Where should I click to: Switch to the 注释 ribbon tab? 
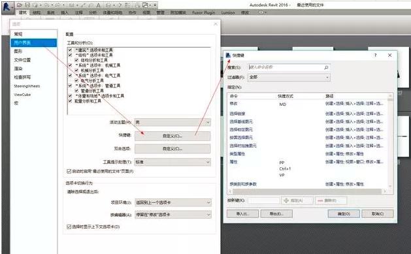point(78,12)
